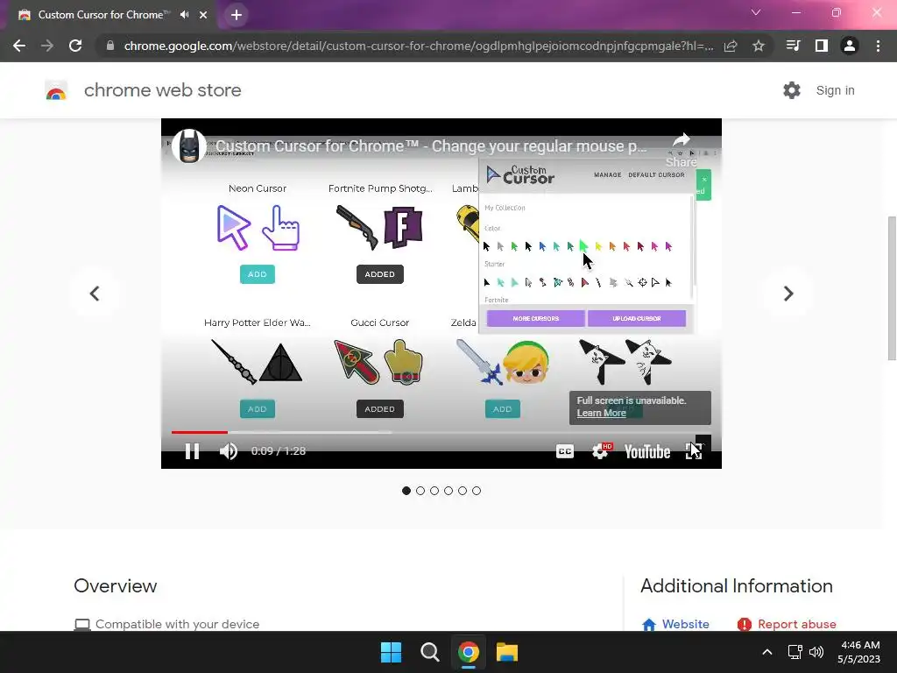Click the network icon in the system tray
The width and height of the screenshot is (897, 673).
(795, 652)
